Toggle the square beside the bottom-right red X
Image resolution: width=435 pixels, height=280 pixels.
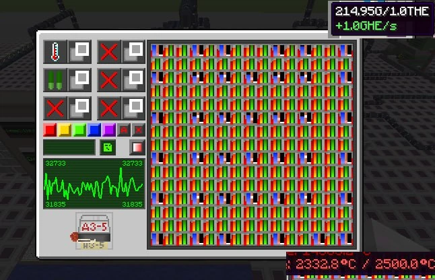point(133,108)
